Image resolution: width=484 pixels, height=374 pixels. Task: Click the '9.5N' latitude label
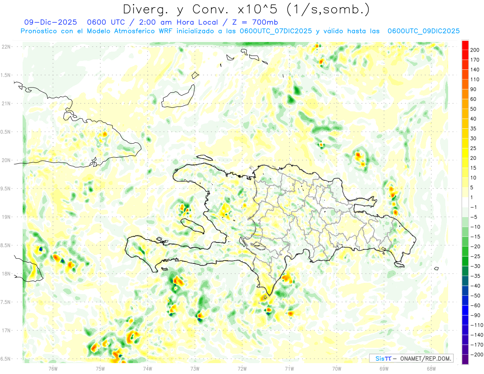[6, 188]
